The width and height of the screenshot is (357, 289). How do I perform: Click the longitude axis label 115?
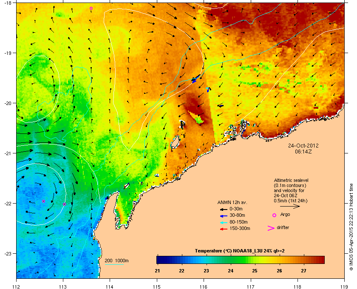157,286
